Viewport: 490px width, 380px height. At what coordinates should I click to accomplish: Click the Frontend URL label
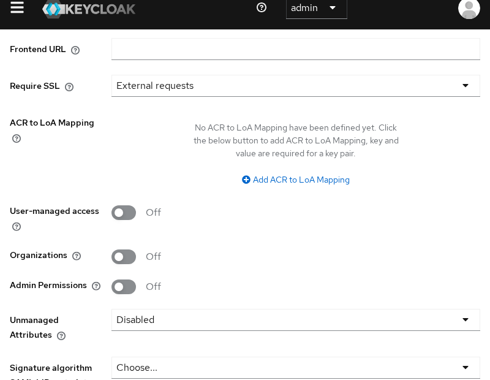[x=37, y=49]
